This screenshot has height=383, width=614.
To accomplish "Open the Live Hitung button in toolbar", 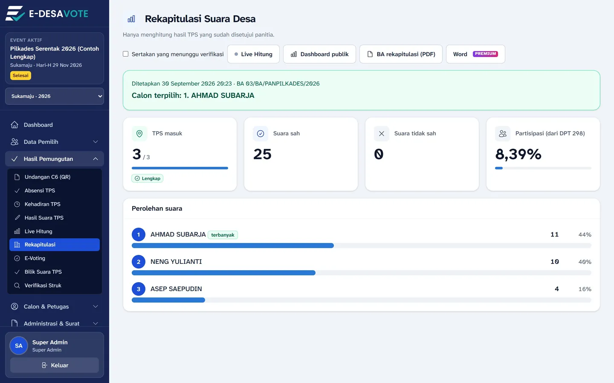I will click(x=253, y=54).
